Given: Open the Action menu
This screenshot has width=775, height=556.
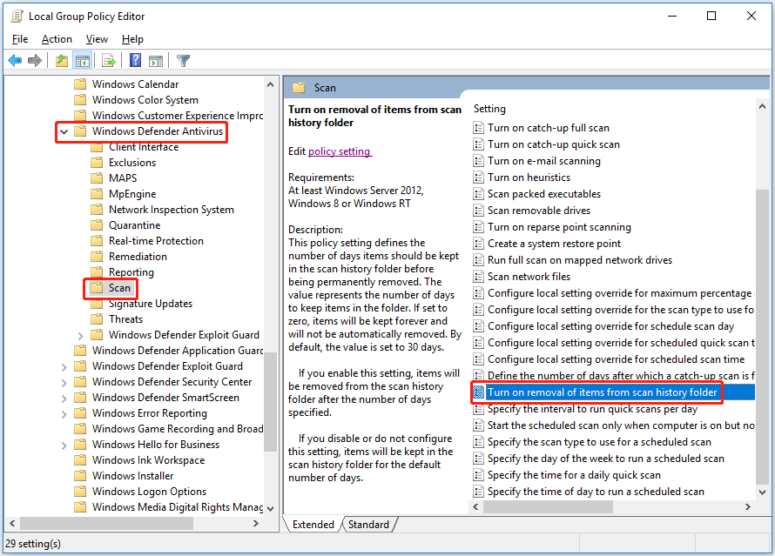Looking at the screenshot, I should (x=57, y=39).
